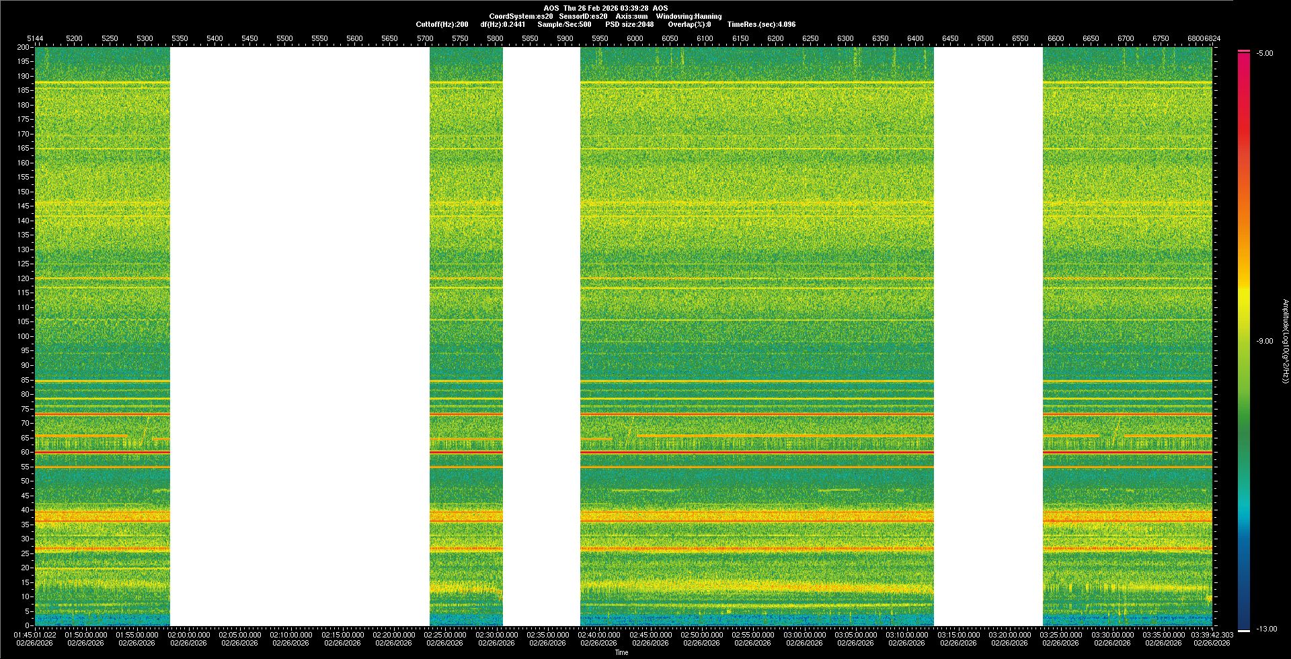Click the PSD size:2048 header label

click(x=629, y=24)
